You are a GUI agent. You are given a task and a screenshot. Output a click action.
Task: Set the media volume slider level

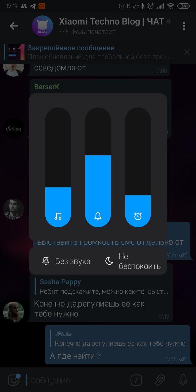point(58,167)
